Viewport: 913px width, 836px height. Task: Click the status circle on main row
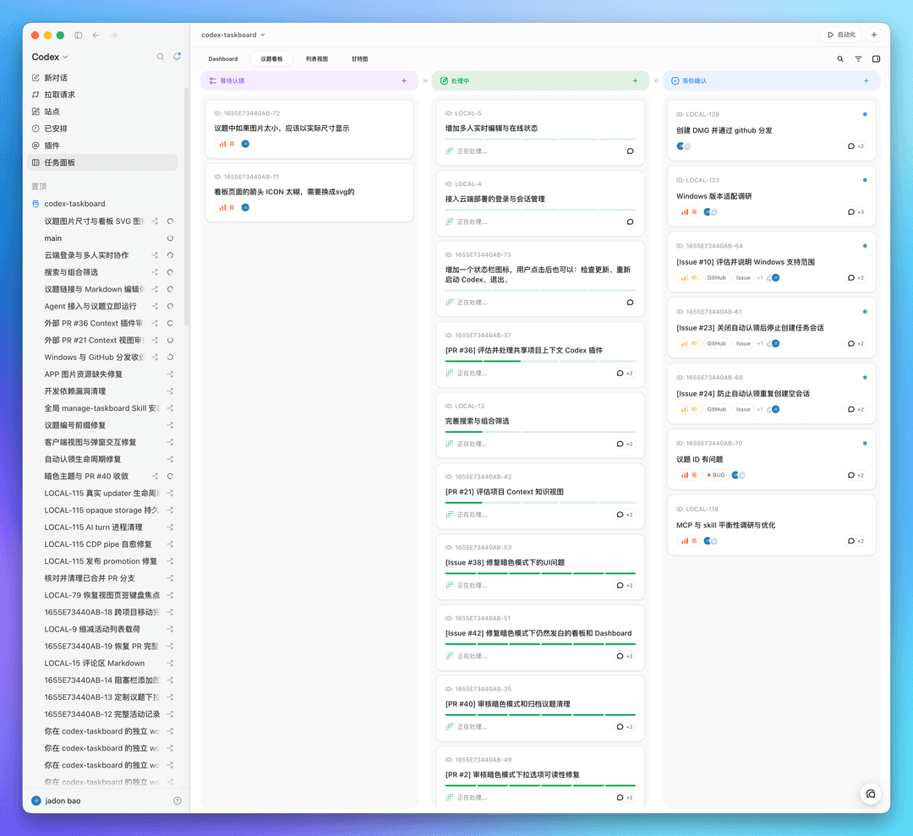coord(170,238)
